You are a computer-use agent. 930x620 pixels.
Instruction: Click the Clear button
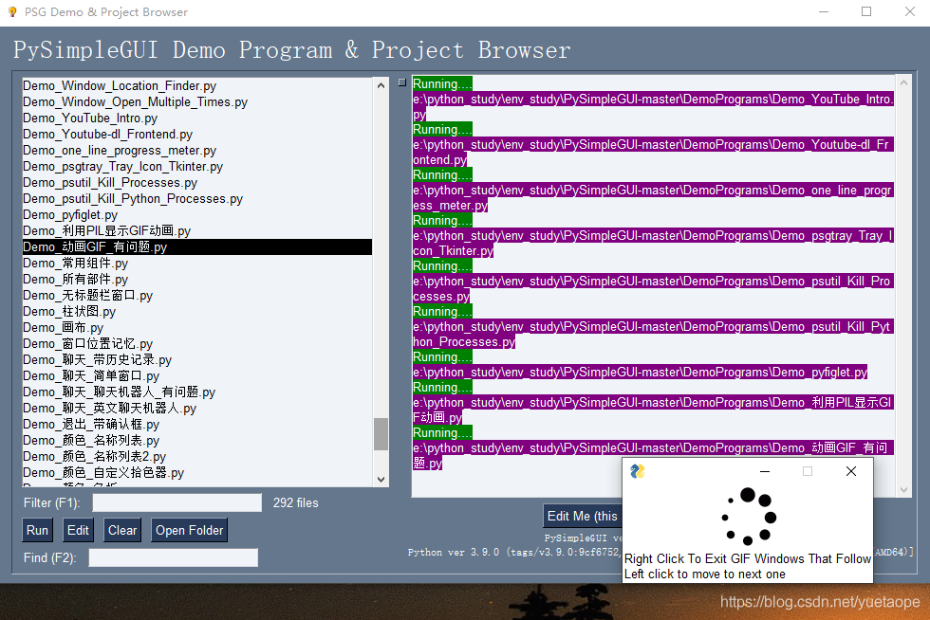(122, 530)
